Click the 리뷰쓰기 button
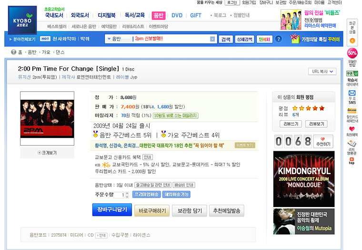362x250 pixels. [291, 124]
